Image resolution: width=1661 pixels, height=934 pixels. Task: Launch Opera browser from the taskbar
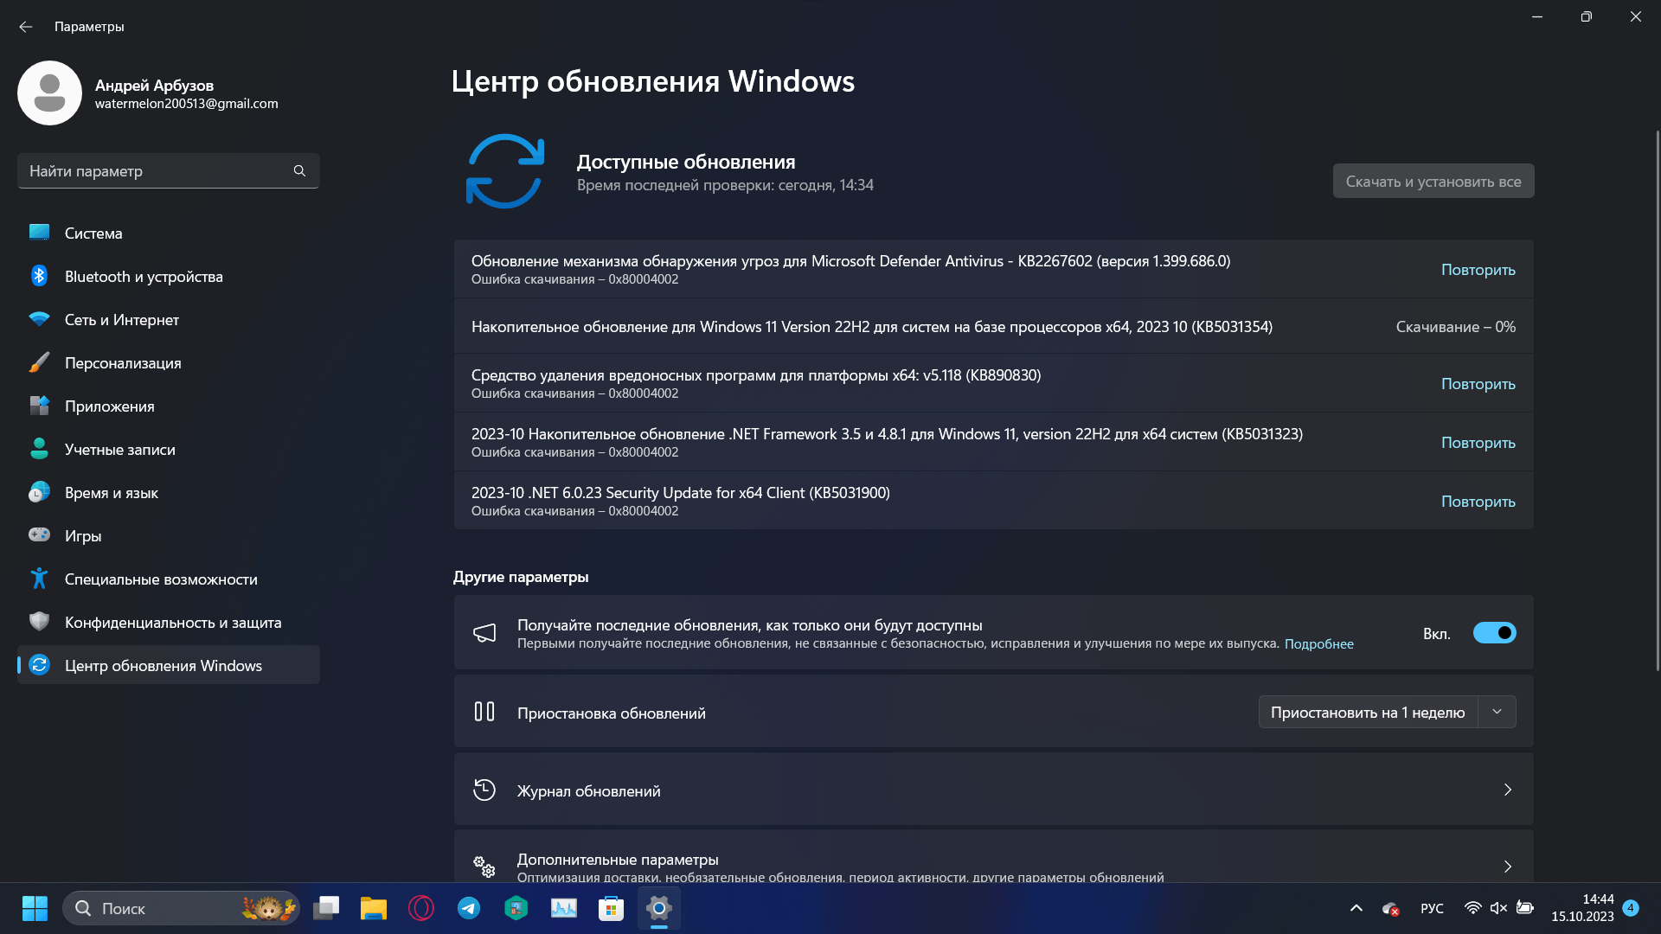click(x=421, y=908)
